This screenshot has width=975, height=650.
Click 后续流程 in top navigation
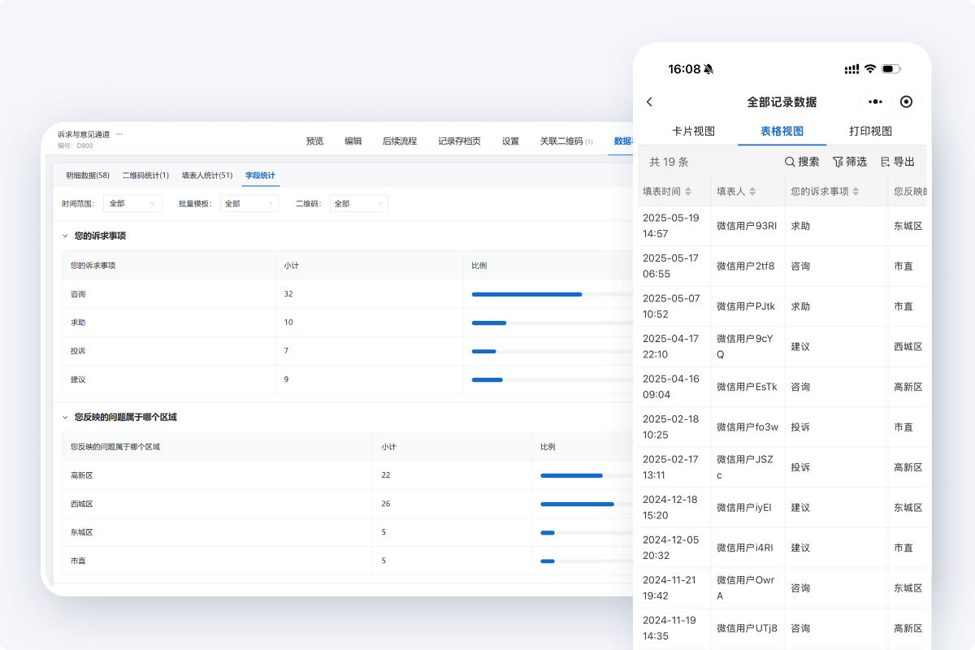tap(400, 141)
